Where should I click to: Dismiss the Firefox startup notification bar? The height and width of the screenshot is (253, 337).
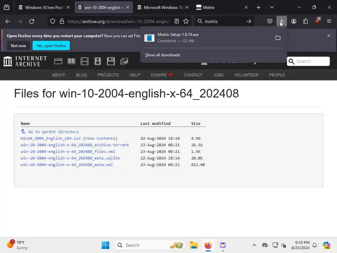tap(329, 36)
